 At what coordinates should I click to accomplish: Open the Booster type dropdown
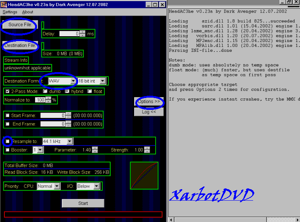40,150
